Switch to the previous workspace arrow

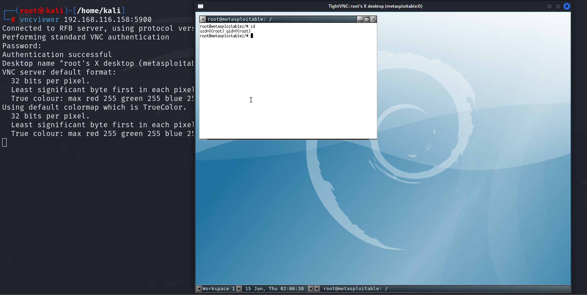pyautogui.click(x=199, y=289)
